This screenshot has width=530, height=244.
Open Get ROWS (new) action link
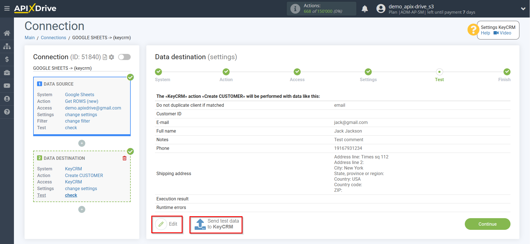(82, 101)
